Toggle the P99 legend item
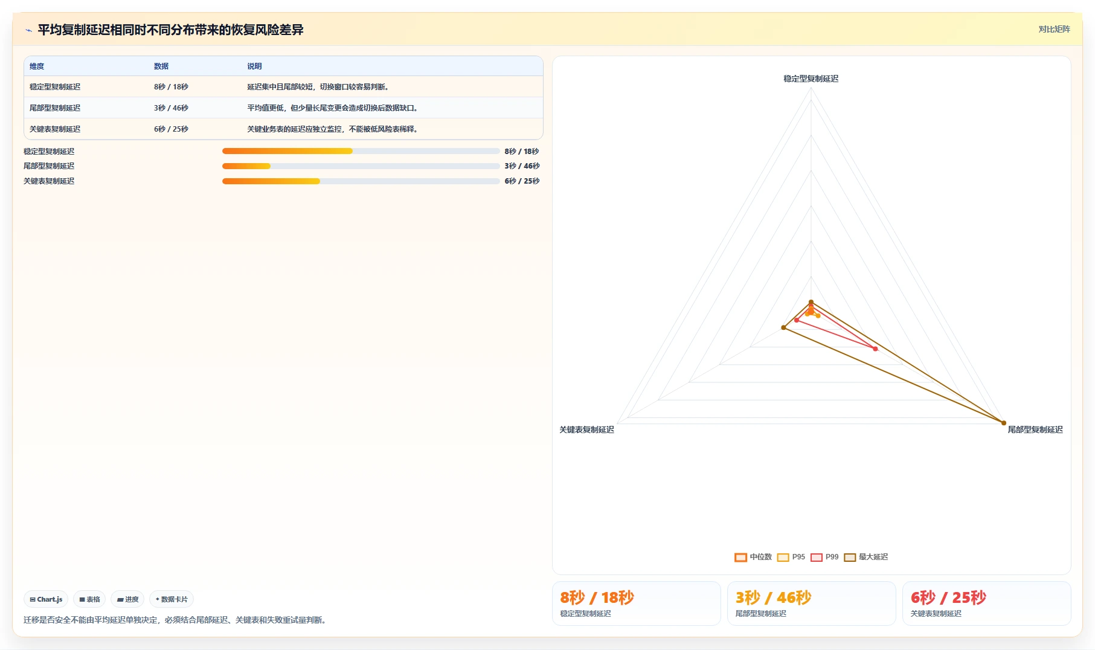 824,557
